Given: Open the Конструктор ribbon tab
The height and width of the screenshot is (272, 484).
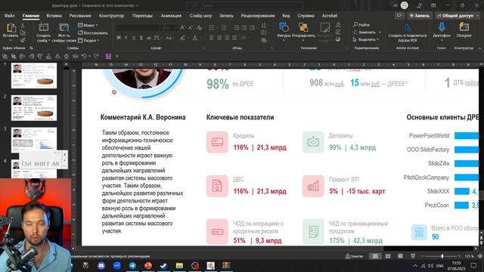Looking at the screenshot, I should coord(111,15).
